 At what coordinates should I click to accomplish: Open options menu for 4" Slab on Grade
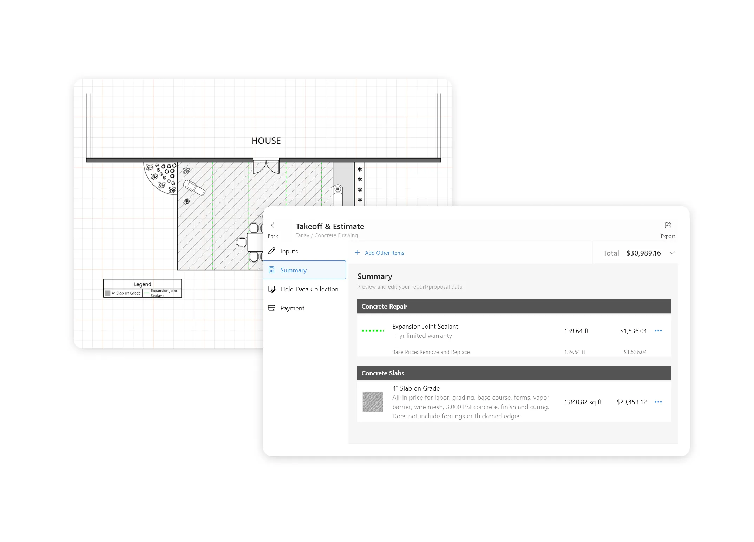point(658,402)
